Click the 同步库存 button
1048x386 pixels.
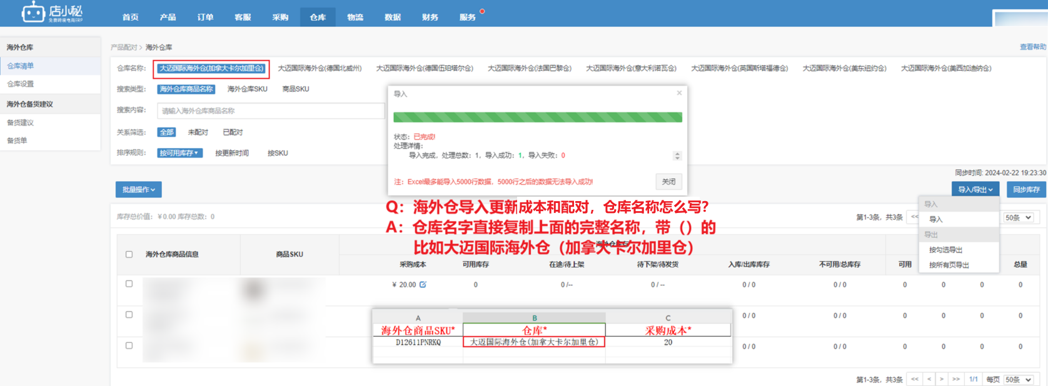(1026, 189)
